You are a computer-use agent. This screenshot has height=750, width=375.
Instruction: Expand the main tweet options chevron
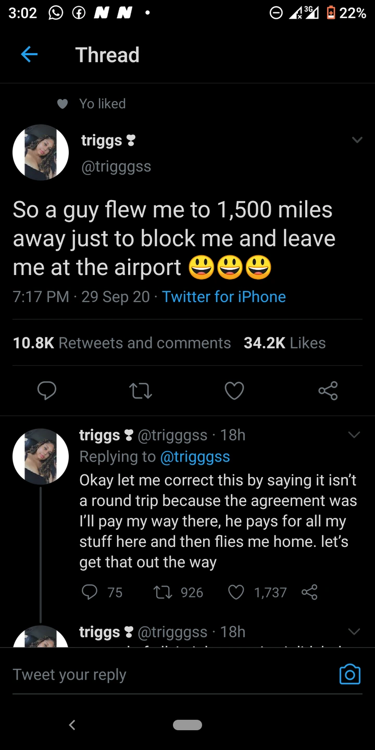point(357,140)
